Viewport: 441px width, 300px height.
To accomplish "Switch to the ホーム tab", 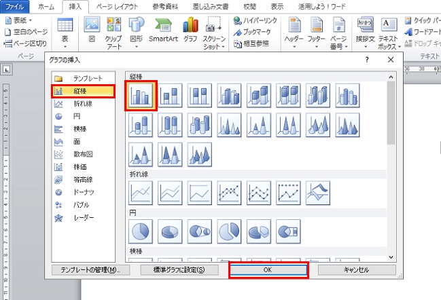I will 46,7.
